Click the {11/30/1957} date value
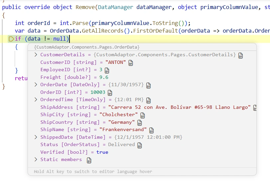 (126, 85)
